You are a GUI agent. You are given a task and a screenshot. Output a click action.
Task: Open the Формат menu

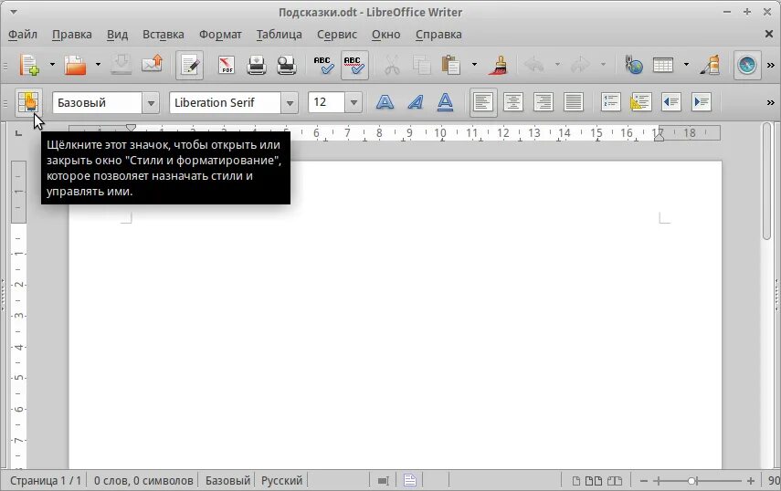point(220,35)
